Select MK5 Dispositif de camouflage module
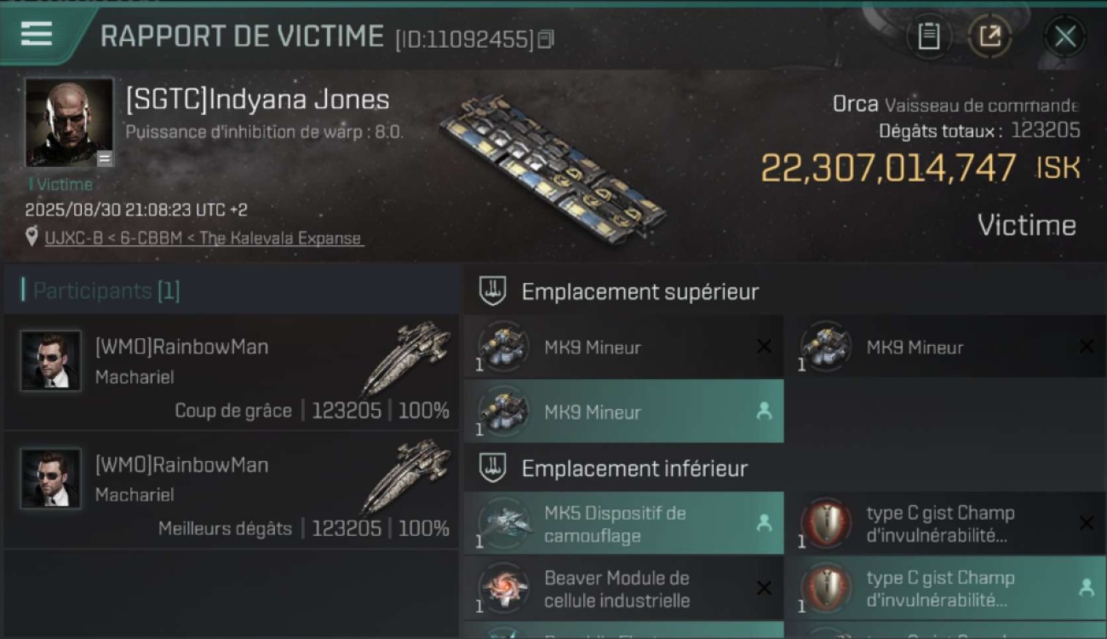This screenshot has height=639, width=1107. click(x=624, y=524)
